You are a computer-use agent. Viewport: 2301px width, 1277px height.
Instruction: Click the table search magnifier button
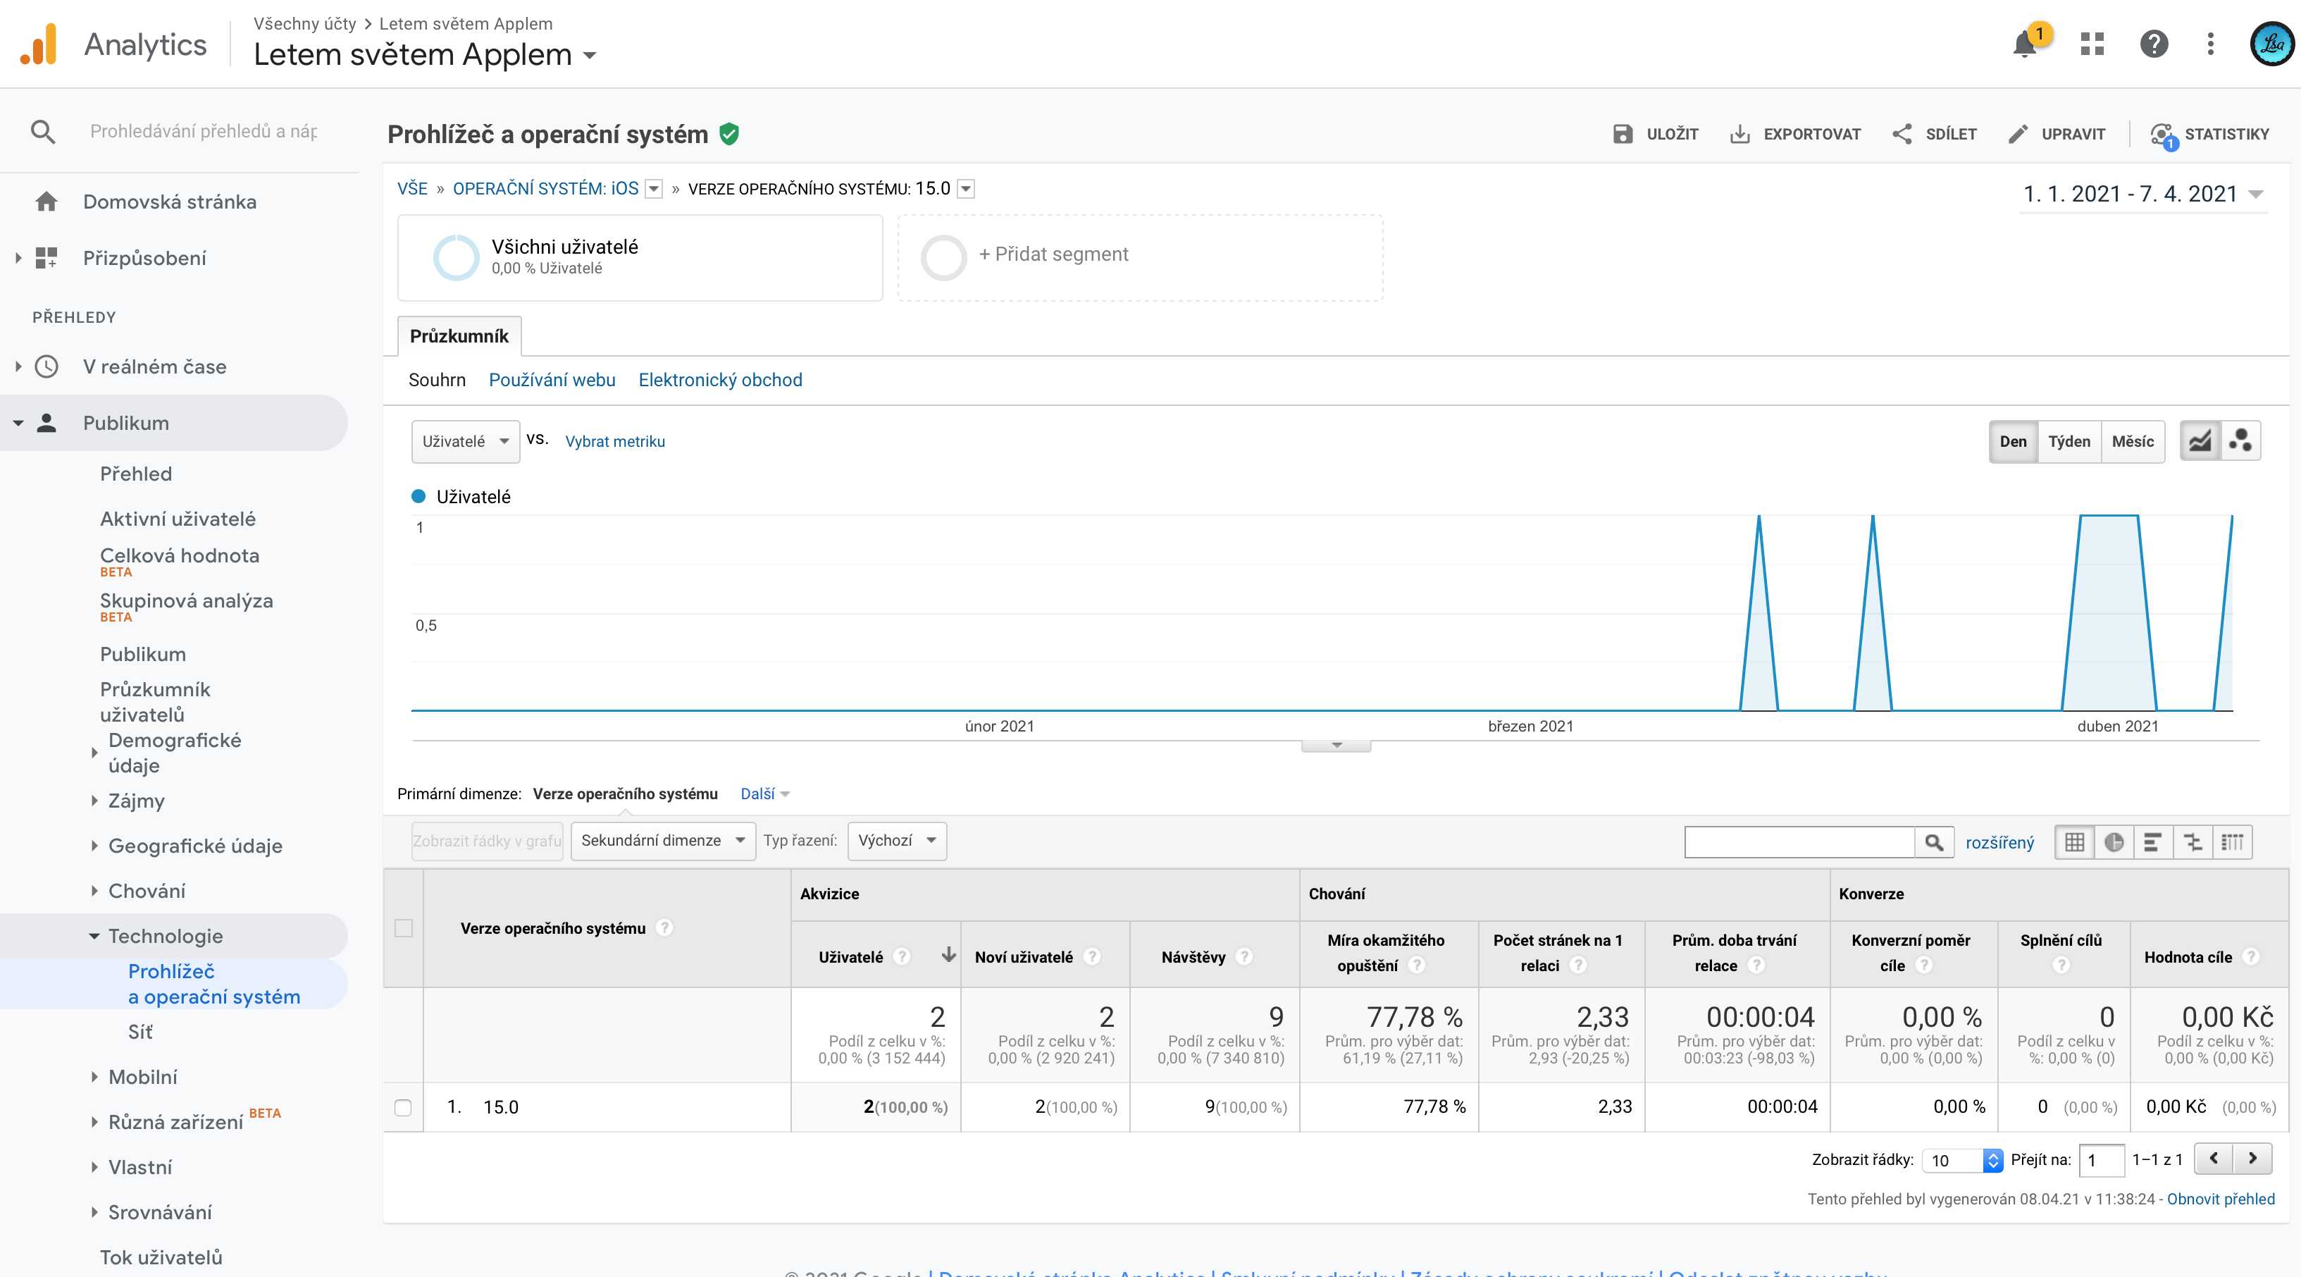coord(1934,841)
